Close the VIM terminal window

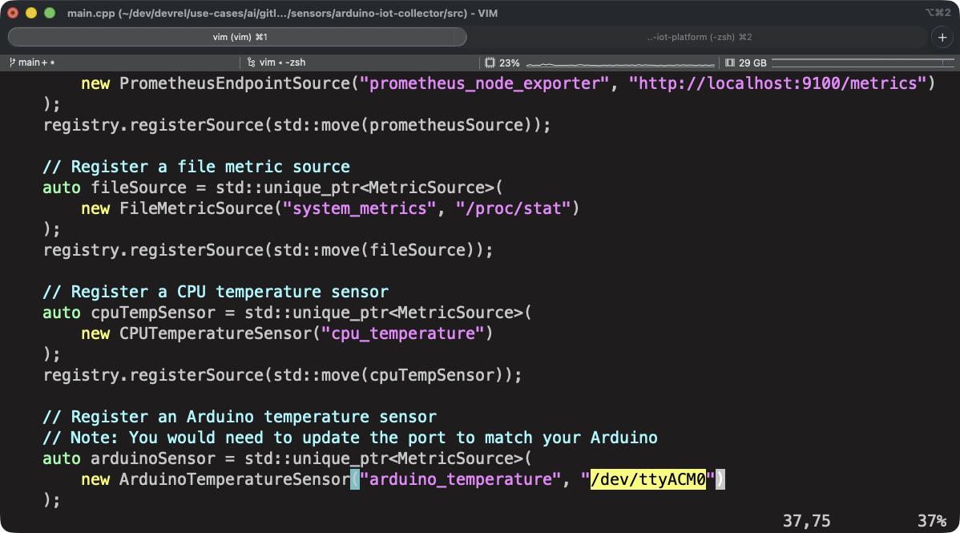point(13,13)
